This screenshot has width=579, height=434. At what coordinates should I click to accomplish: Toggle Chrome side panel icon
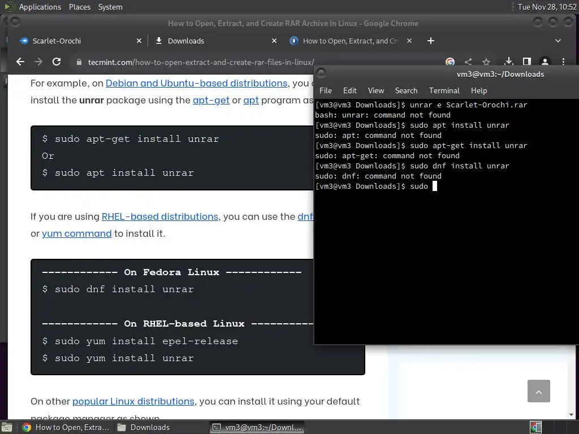tap(527, 62)
